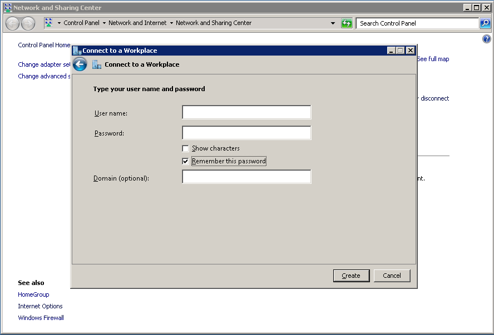Select the Network and Internet breadcrumb
This screenshot has height=335, width=494.
137,23
